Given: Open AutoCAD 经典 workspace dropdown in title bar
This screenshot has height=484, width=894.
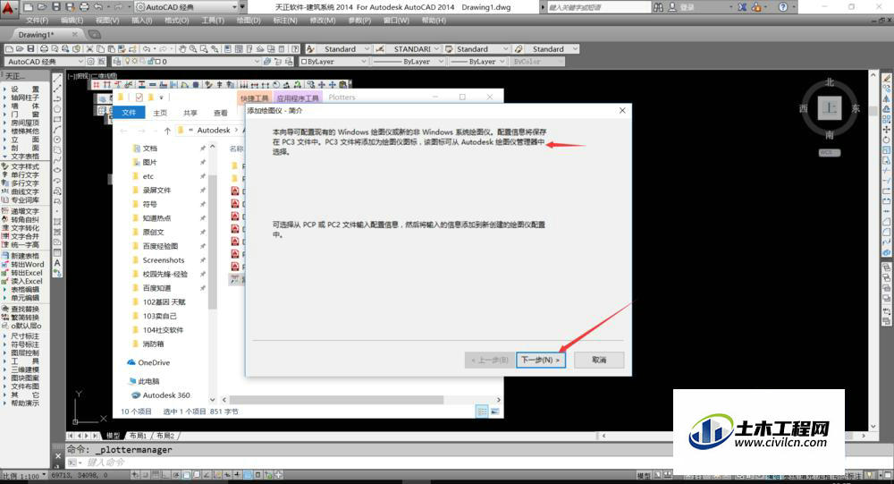Looking at the screenshot, I should [x=235, y=7].
